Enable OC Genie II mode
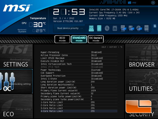 [x=96, y=39]
